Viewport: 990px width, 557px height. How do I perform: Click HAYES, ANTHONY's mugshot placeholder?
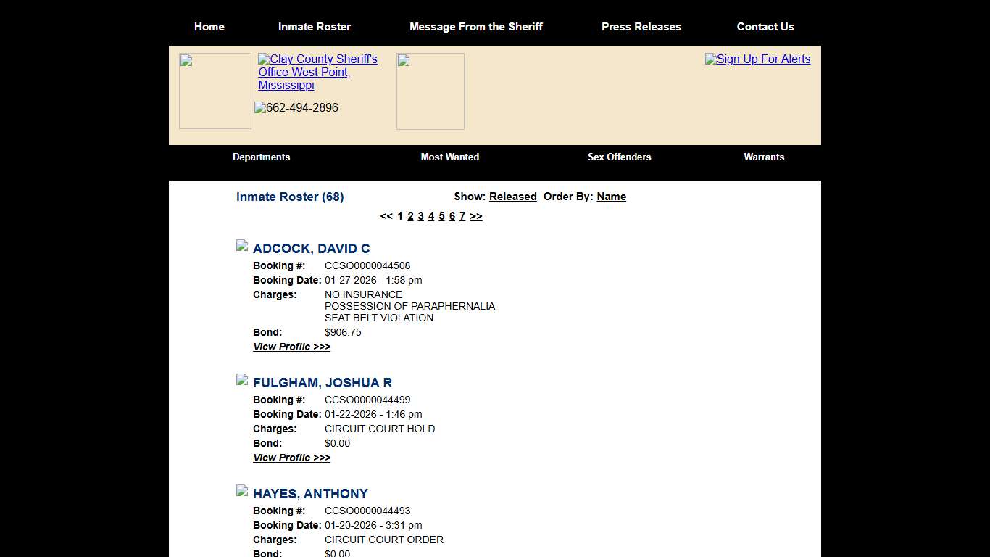[241, 490]
